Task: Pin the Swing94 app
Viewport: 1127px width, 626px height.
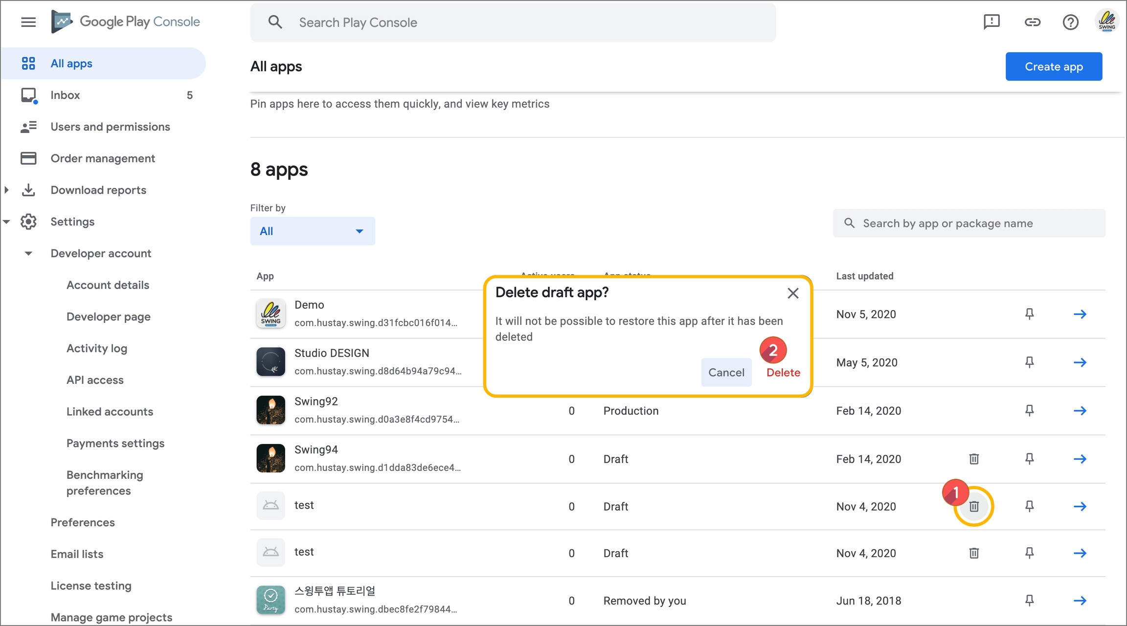Action: click(x=1029, y=459)
